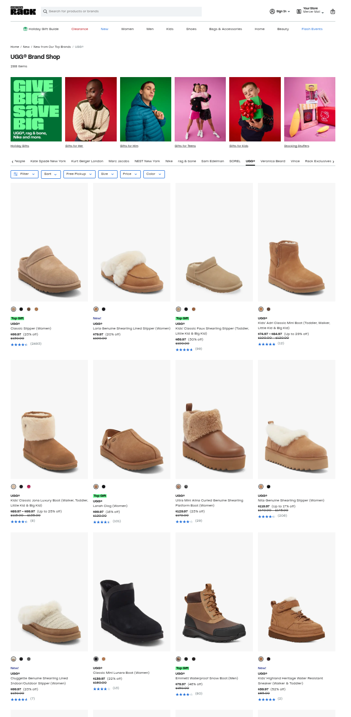The width and height of the screenshot is (351, 717).
Task: Open the Filter options button
Action: pyautogui.click(x=24, y=174)
